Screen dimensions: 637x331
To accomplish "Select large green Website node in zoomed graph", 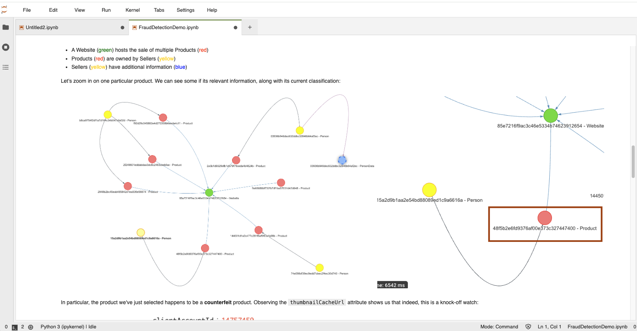I will tap(550, 116).
